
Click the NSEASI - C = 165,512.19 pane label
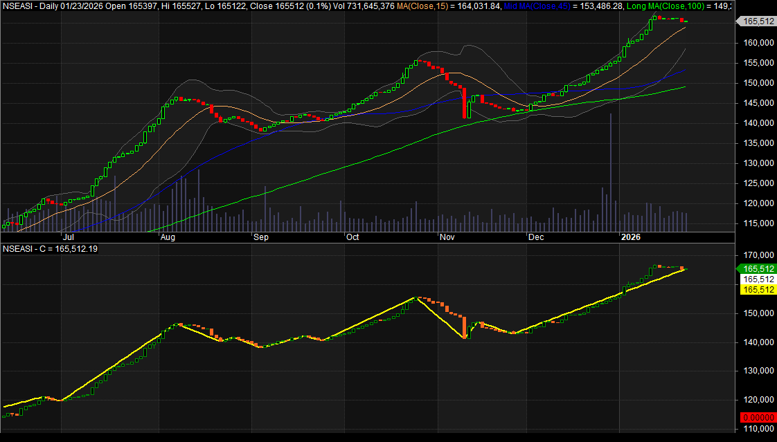pos(50,248)
